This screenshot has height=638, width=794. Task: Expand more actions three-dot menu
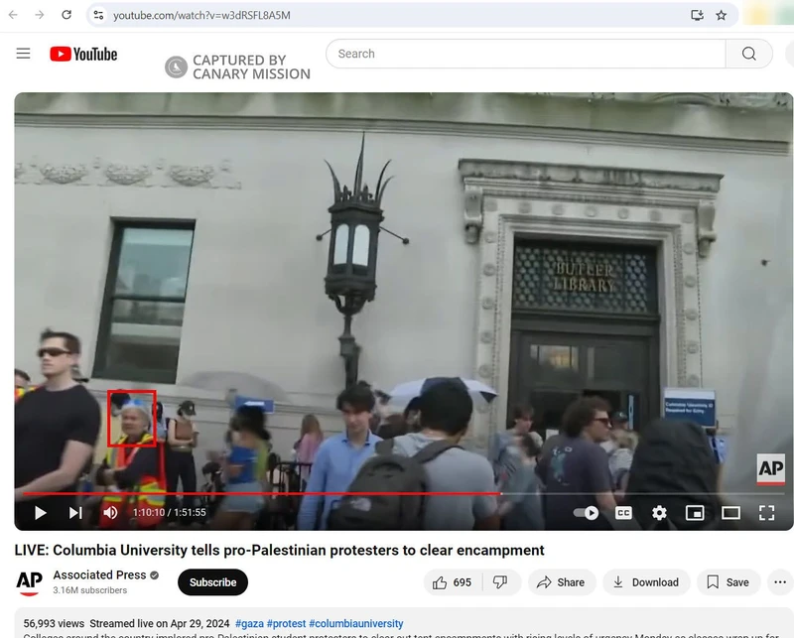[779, 582]
